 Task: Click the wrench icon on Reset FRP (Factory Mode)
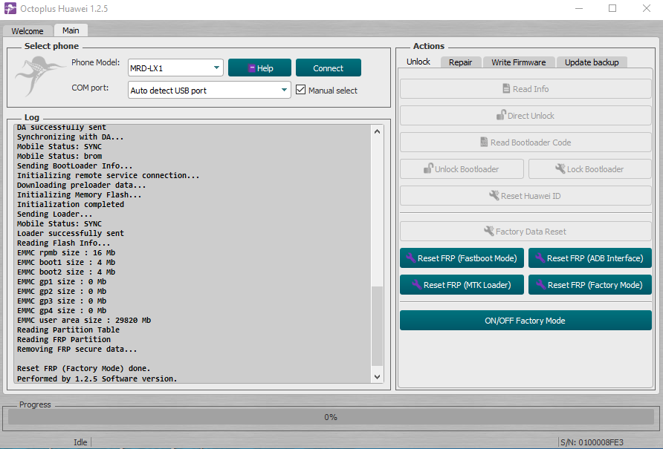click(540, 285)
